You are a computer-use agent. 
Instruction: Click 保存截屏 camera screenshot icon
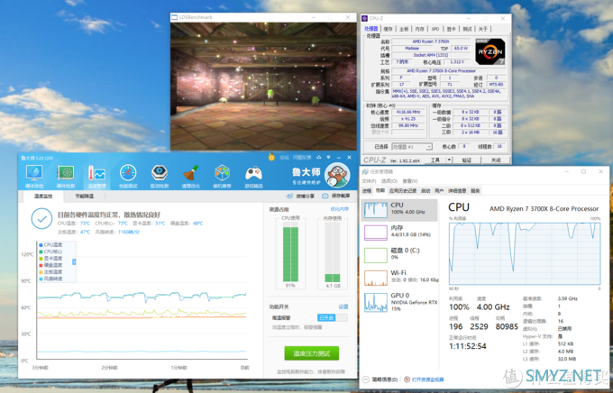coord(325,196)
